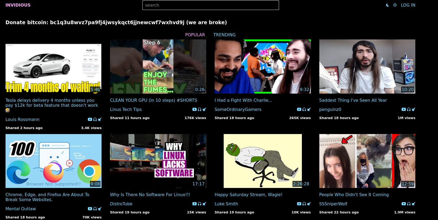Switch to the POPULAR tab
This screenshot has width=438, height=220.
pyautogui.click(x=195, y=35)
